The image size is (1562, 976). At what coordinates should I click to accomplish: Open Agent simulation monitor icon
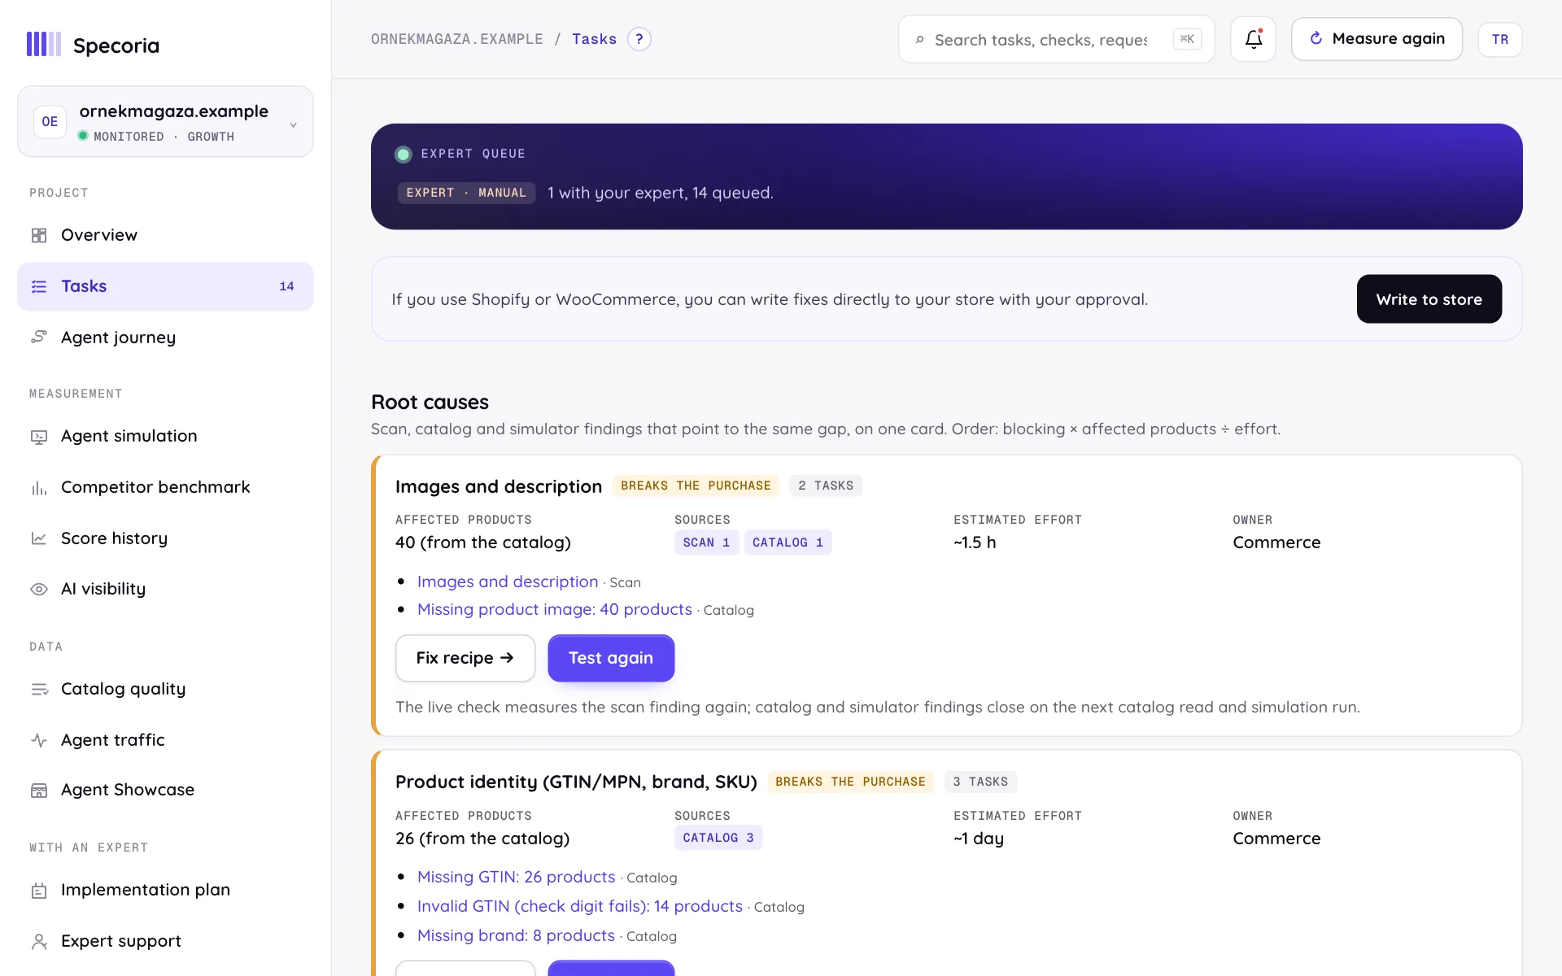click(x=39, y=437)
